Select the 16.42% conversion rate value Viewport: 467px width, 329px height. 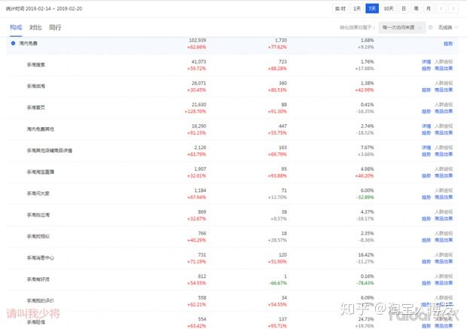[366, 255]
